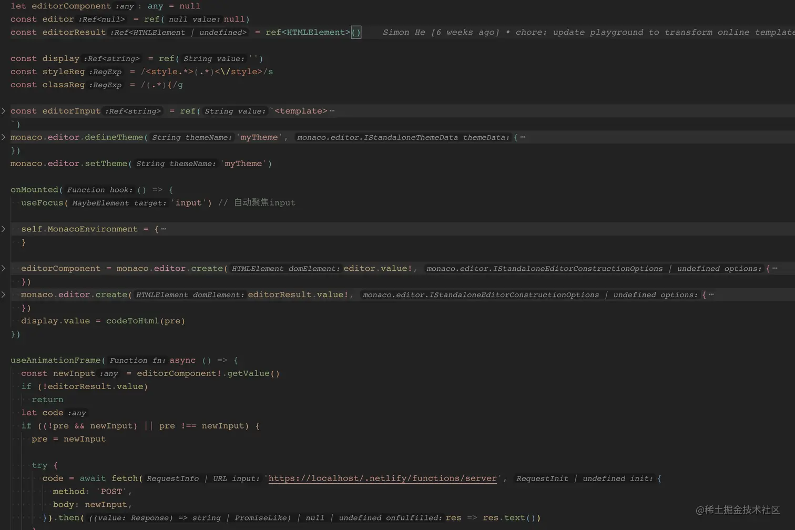The height and width of the screenshot is (530, 795).
Task: Expand the folded editorInput declaration chevron
Action: coord(3,111)
